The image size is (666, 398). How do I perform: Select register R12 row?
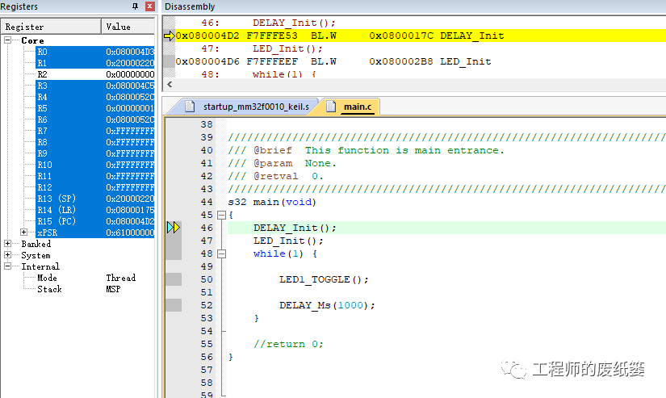pos(94,187)
